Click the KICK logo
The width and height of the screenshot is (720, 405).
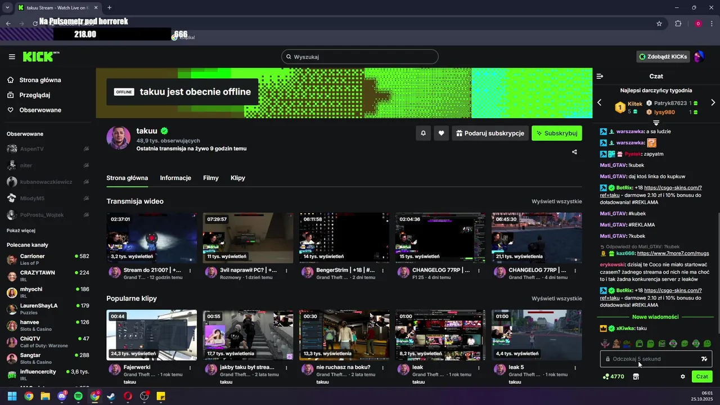40,56
